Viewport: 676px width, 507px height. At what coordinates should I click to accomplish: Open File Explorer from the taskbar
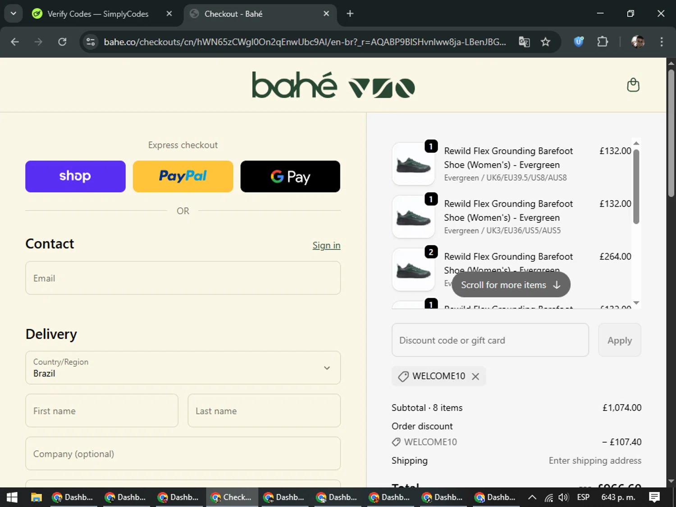point(37,497)
